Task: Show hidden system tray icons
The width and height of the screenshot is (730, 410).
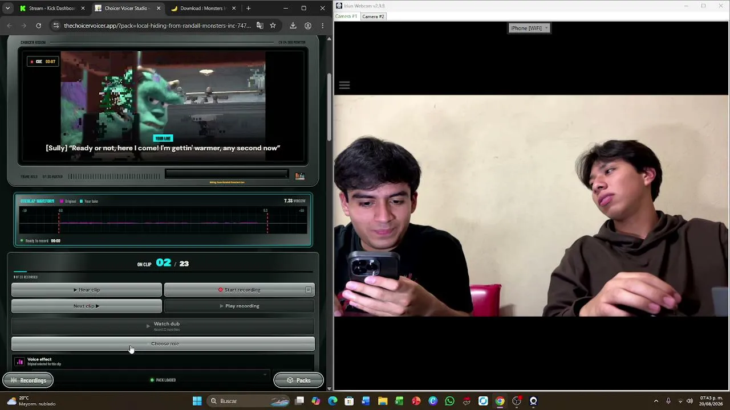Action: point(656,401)
